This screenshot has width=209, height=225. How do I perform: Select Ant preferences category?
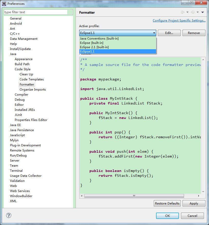click(12, 29)
